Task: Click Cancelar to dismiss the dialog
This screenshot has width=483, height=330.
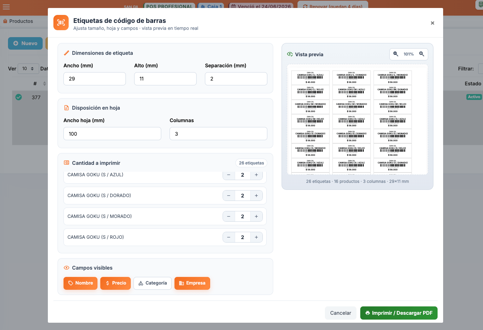Action: pyautogui.click(x=340, y=313)
